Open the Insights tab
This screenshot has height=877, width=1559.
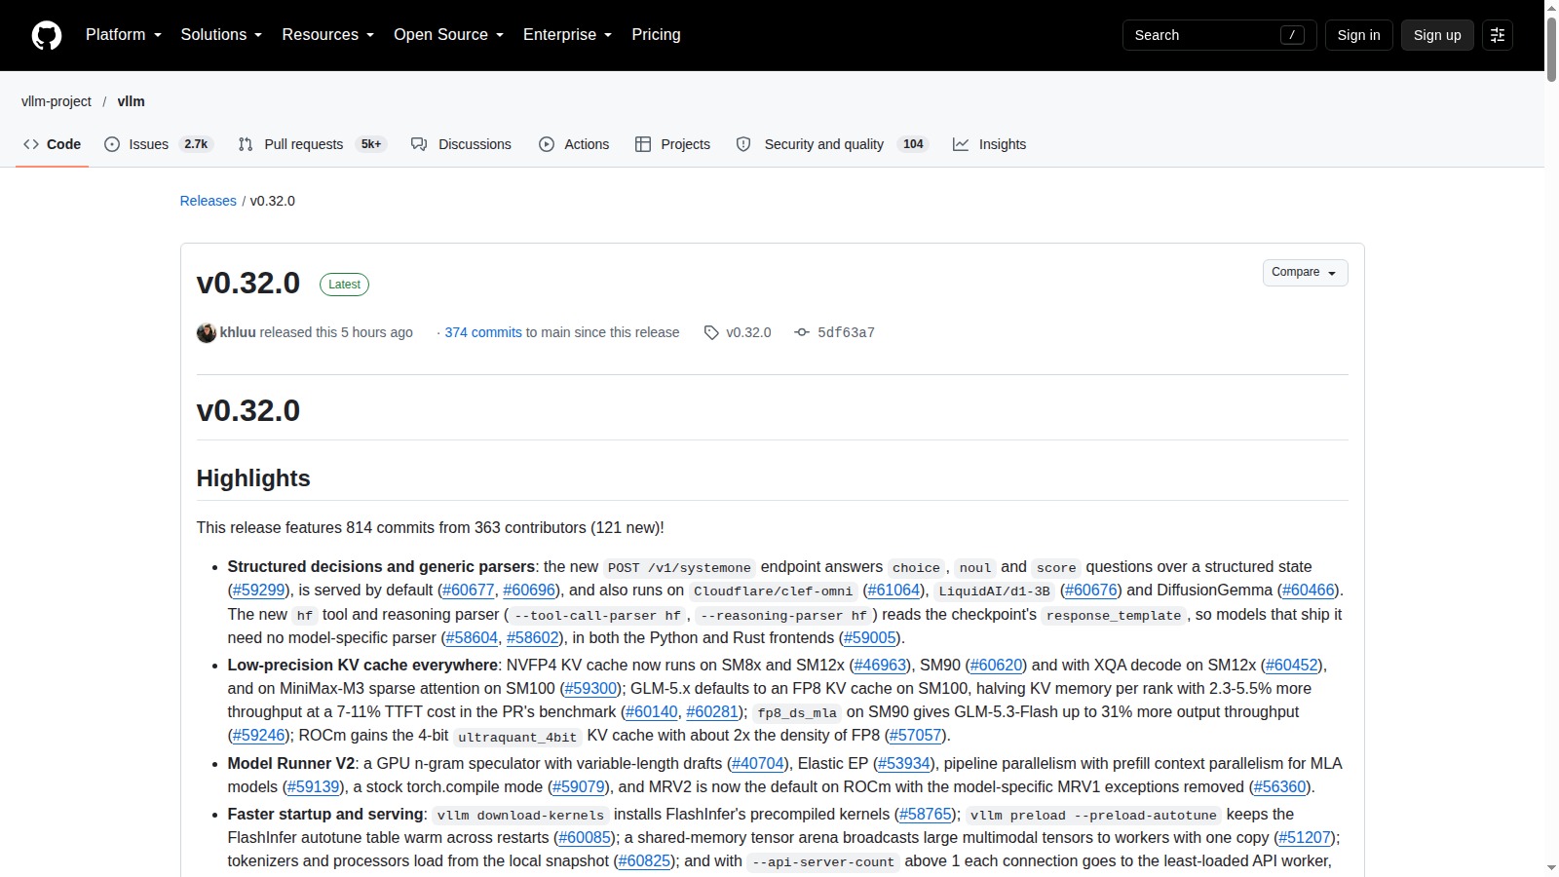tap(989, 144)
